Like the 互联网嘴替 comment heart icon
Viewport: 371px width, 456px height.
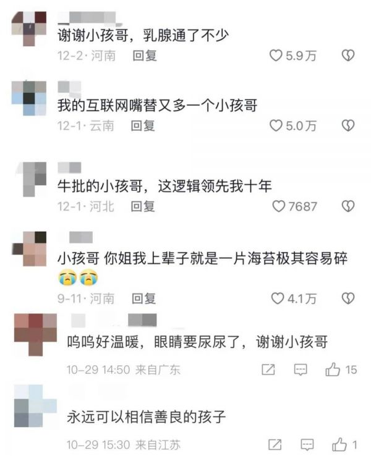(276, 125)
